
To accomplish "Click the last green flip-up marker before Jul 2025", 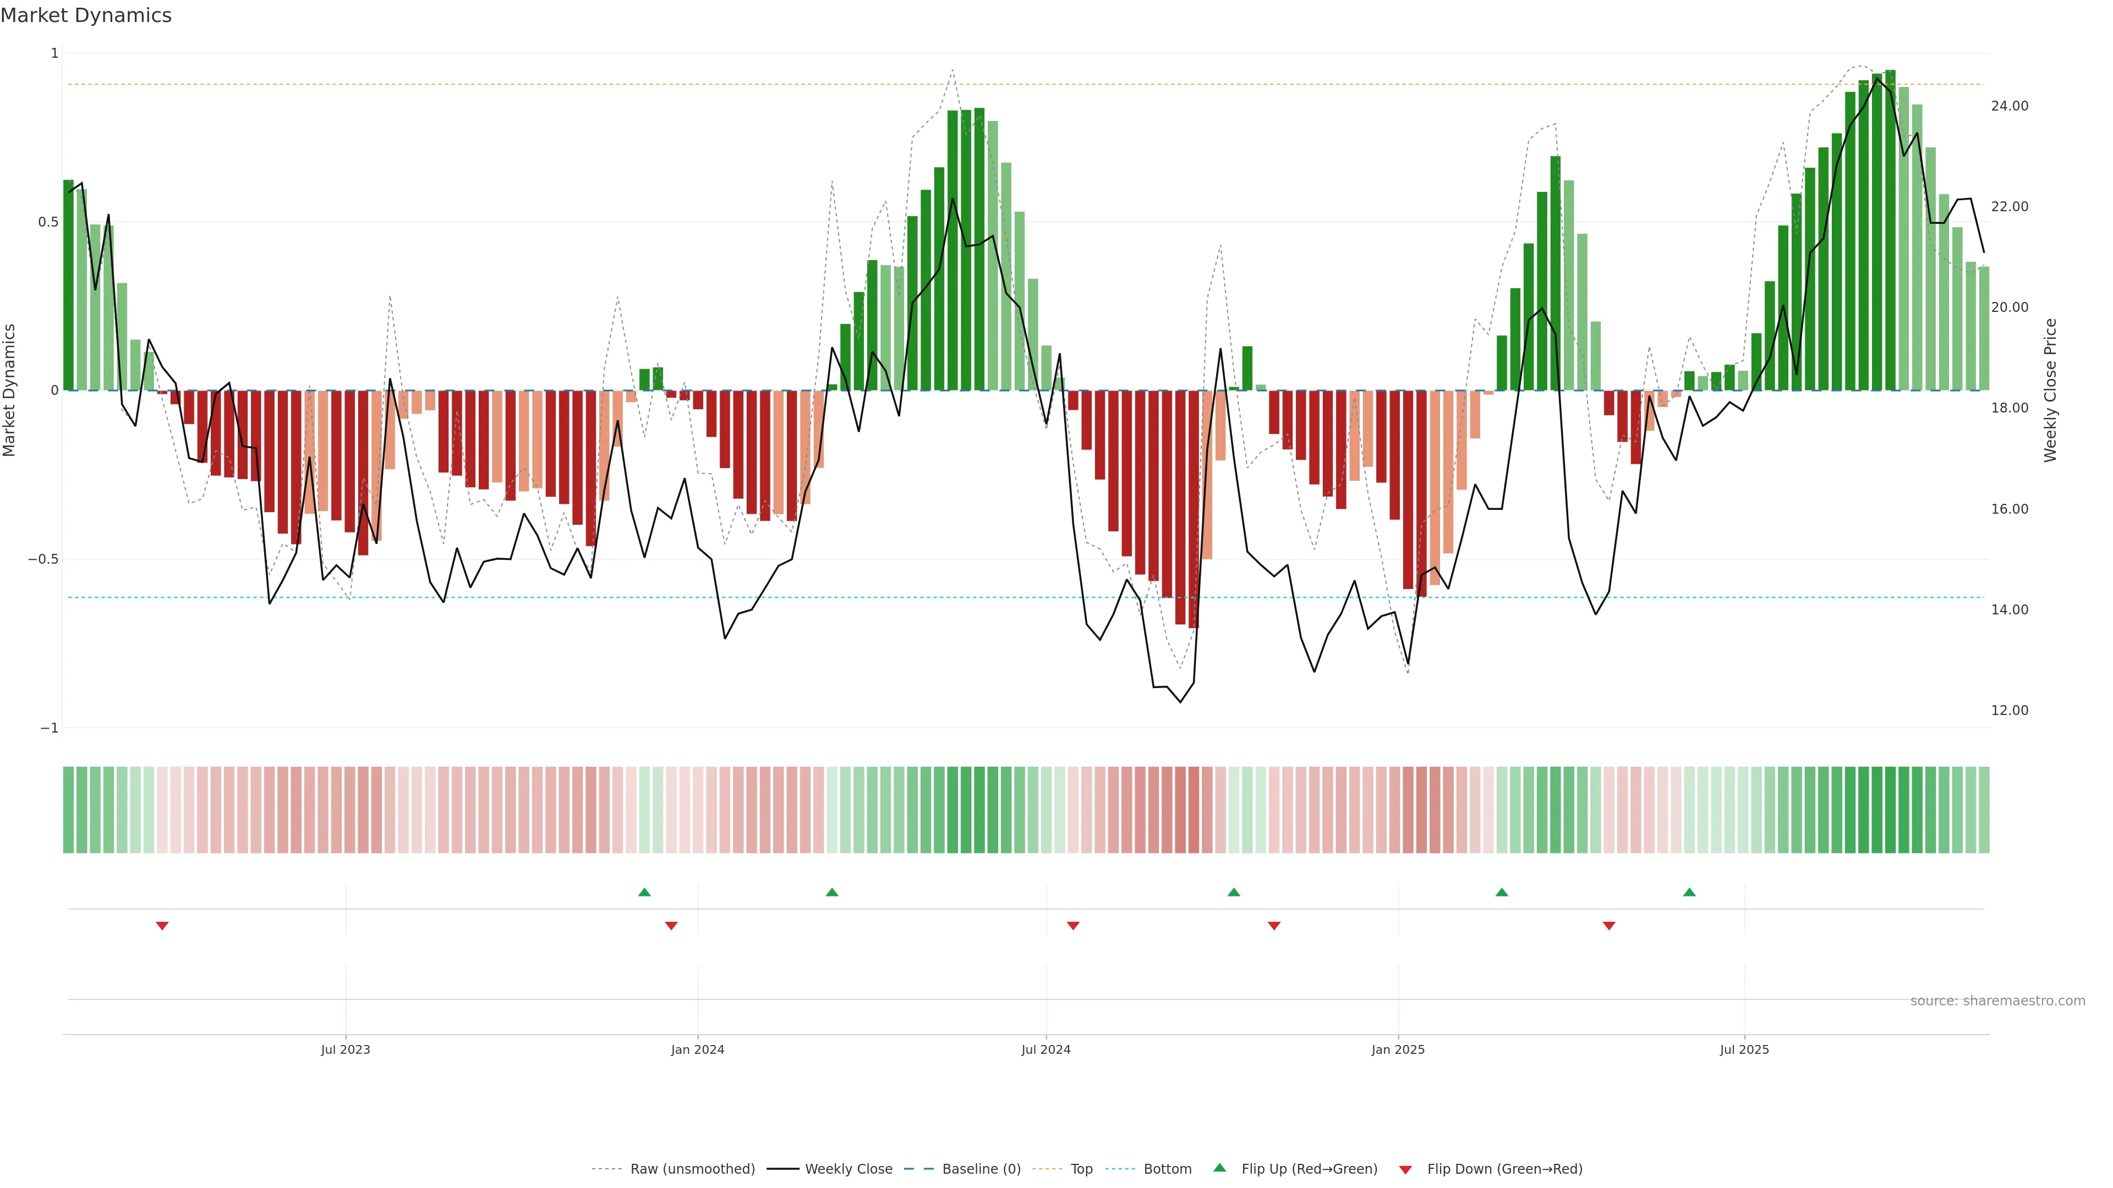I will point(1689,892).
